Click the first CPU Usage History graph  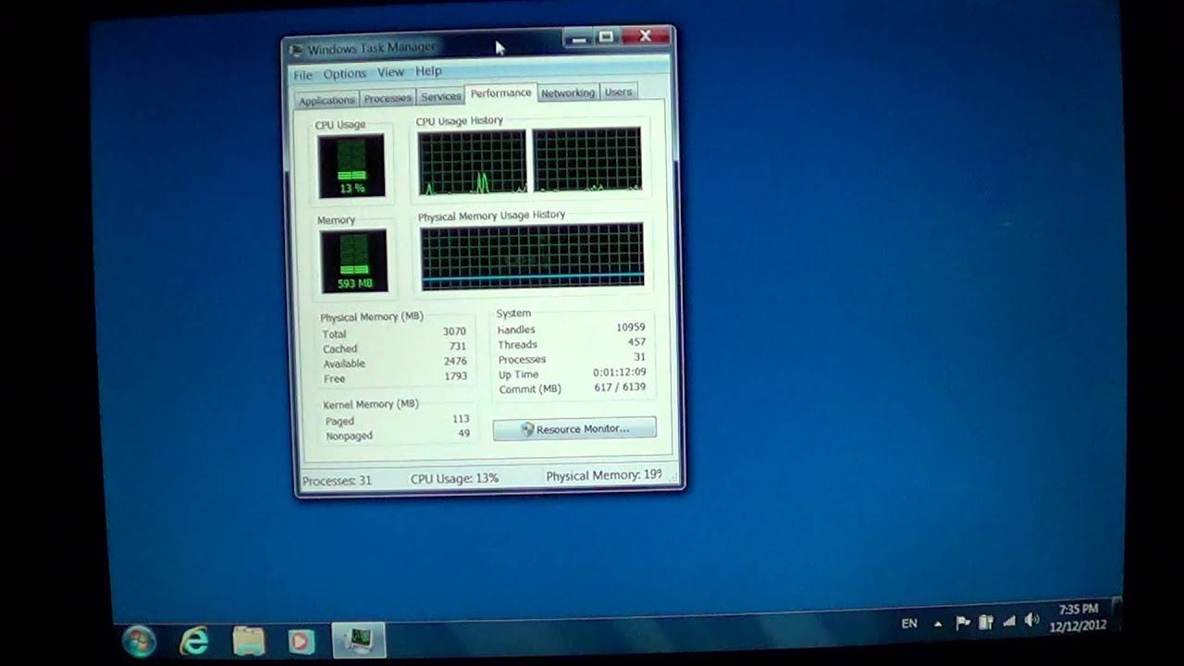472,163
